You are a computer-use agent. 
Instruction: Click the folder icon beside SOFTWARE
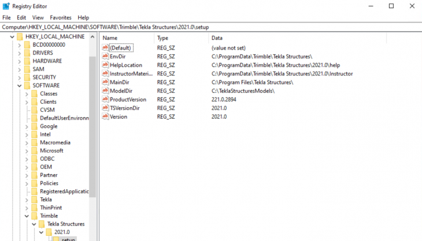[x=27, y=85]
